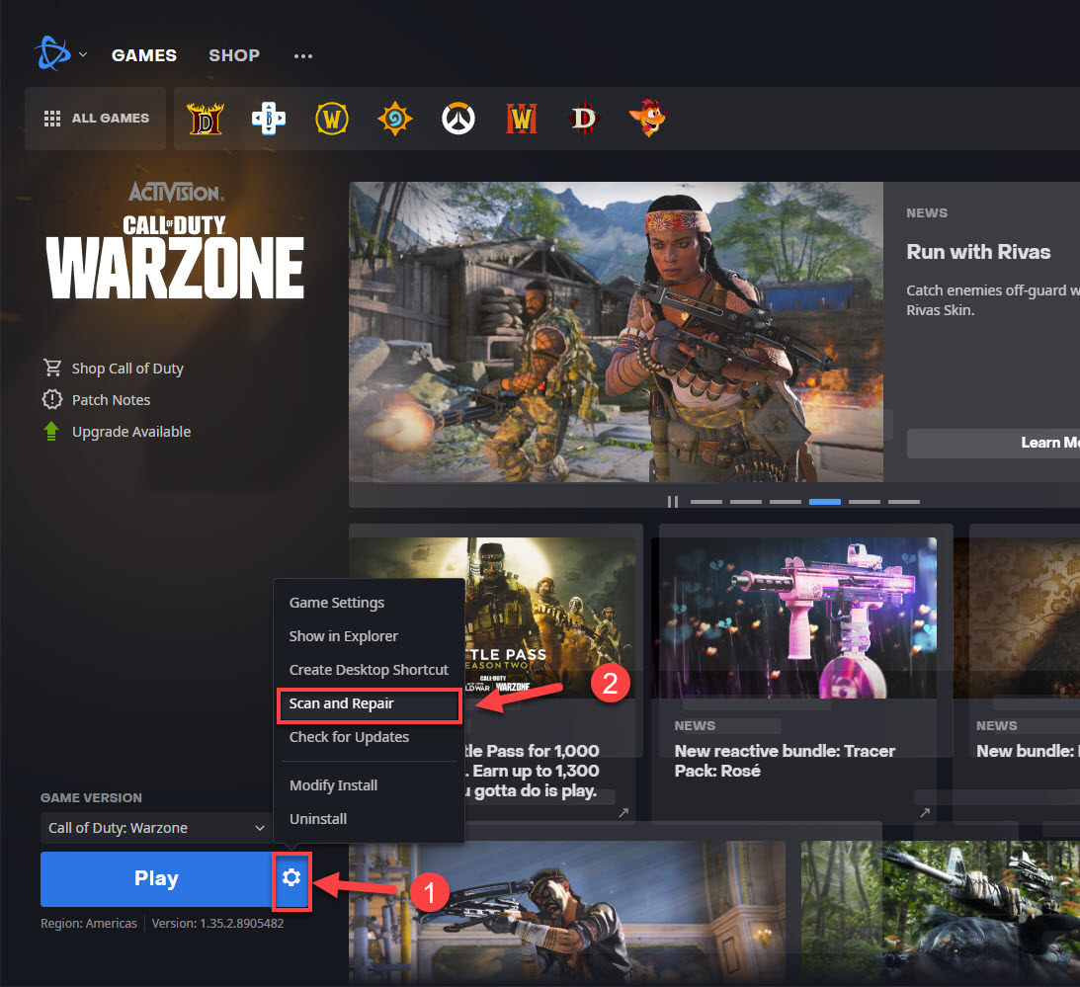Select the Diablo III game icon
1080x987 pixels.
pos(585,119)
